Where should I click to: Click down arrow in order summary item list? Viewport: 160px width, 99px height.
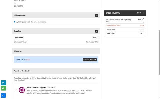tap(143, 22)
